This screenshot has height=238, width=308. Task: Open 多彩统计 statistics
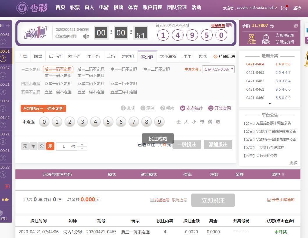click(191, 108)
